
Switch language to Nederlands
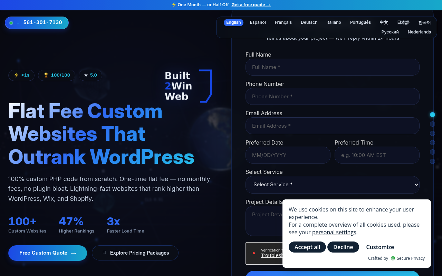419,32
